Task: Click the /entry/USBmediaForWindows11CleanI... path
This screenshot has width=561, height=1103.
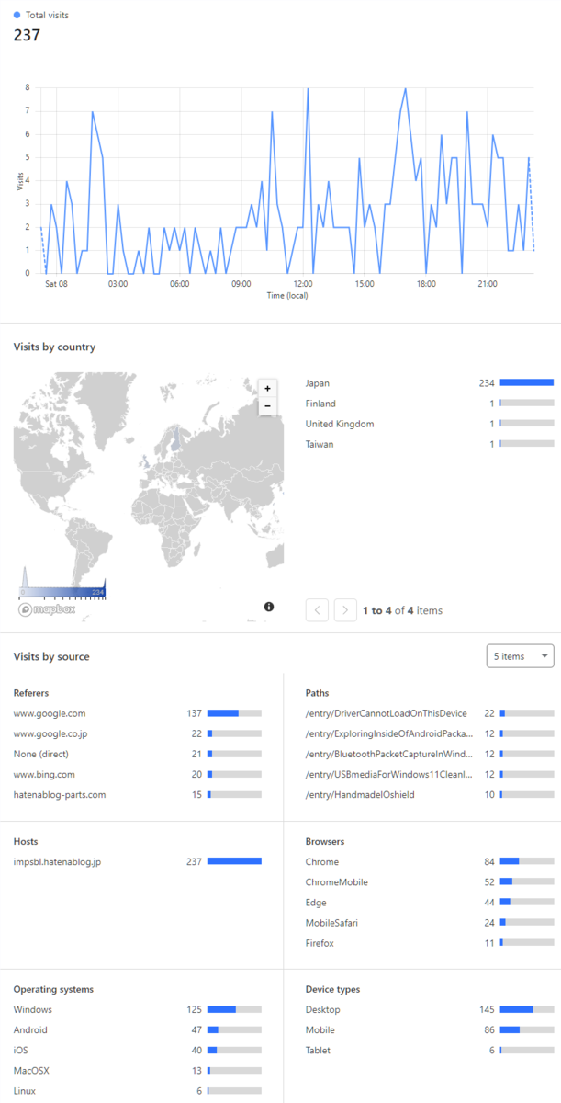Action: pyautogui.click(x=430, y=774)
